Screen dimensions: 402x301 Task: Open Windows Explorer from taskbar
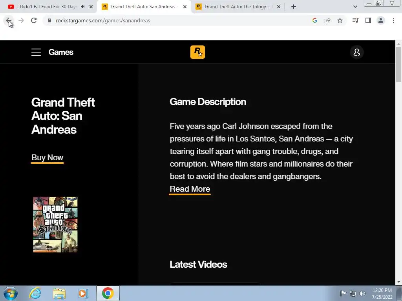click(x=59, y=293)
